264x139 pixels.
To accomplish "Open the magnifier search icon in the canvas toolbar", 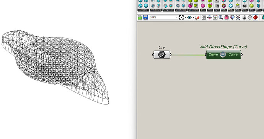I will 221,17.
